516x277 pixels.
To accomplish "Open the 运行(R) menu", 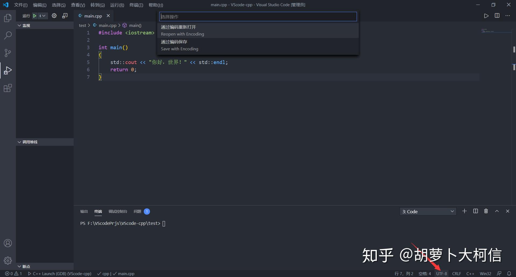I will (117, 5).
